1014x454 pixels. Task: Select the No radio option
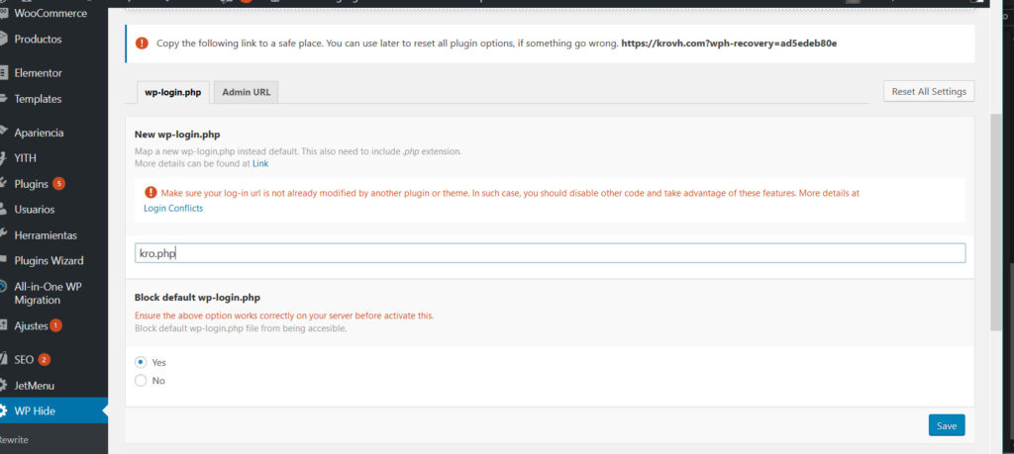click(x=141, y=380)
